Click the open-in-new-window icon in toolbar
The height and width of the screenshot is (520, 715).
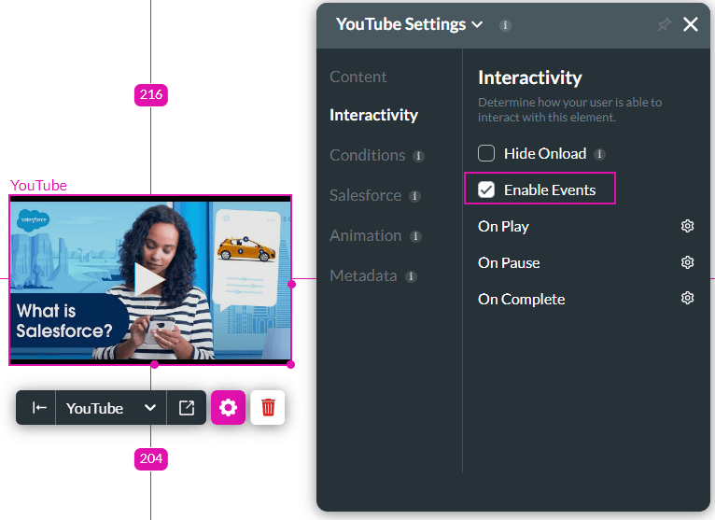187,408
